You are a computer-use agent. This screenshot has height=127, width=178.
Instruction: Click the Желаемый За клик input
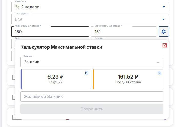[92, 96]
